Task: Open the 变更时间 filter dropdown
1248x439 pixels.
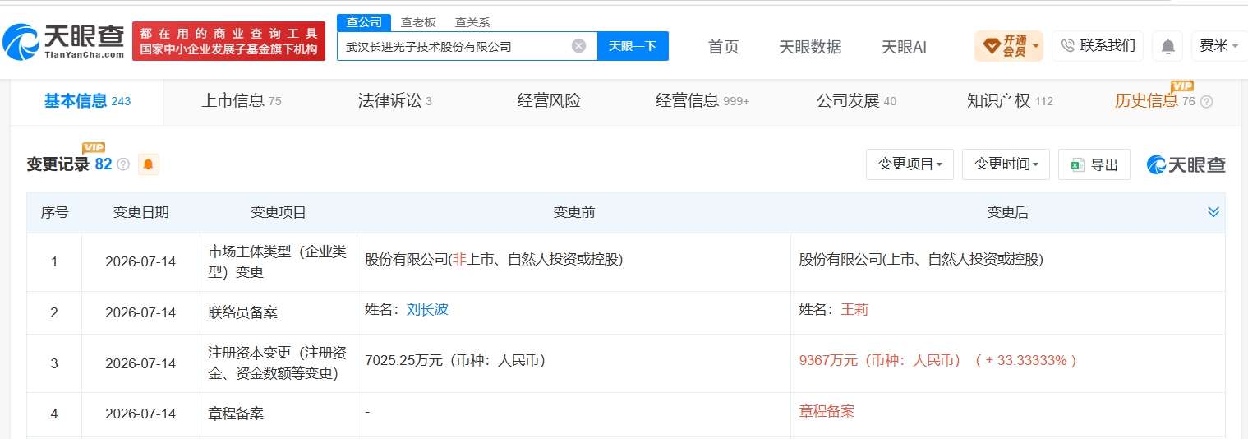Action: coord(1006,164)
